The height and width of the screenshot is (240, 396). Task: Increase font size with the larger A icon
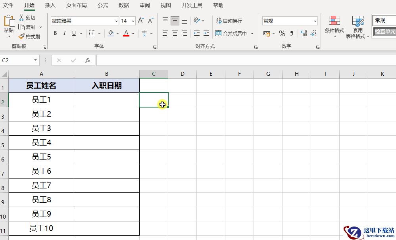tap(141, 21)
